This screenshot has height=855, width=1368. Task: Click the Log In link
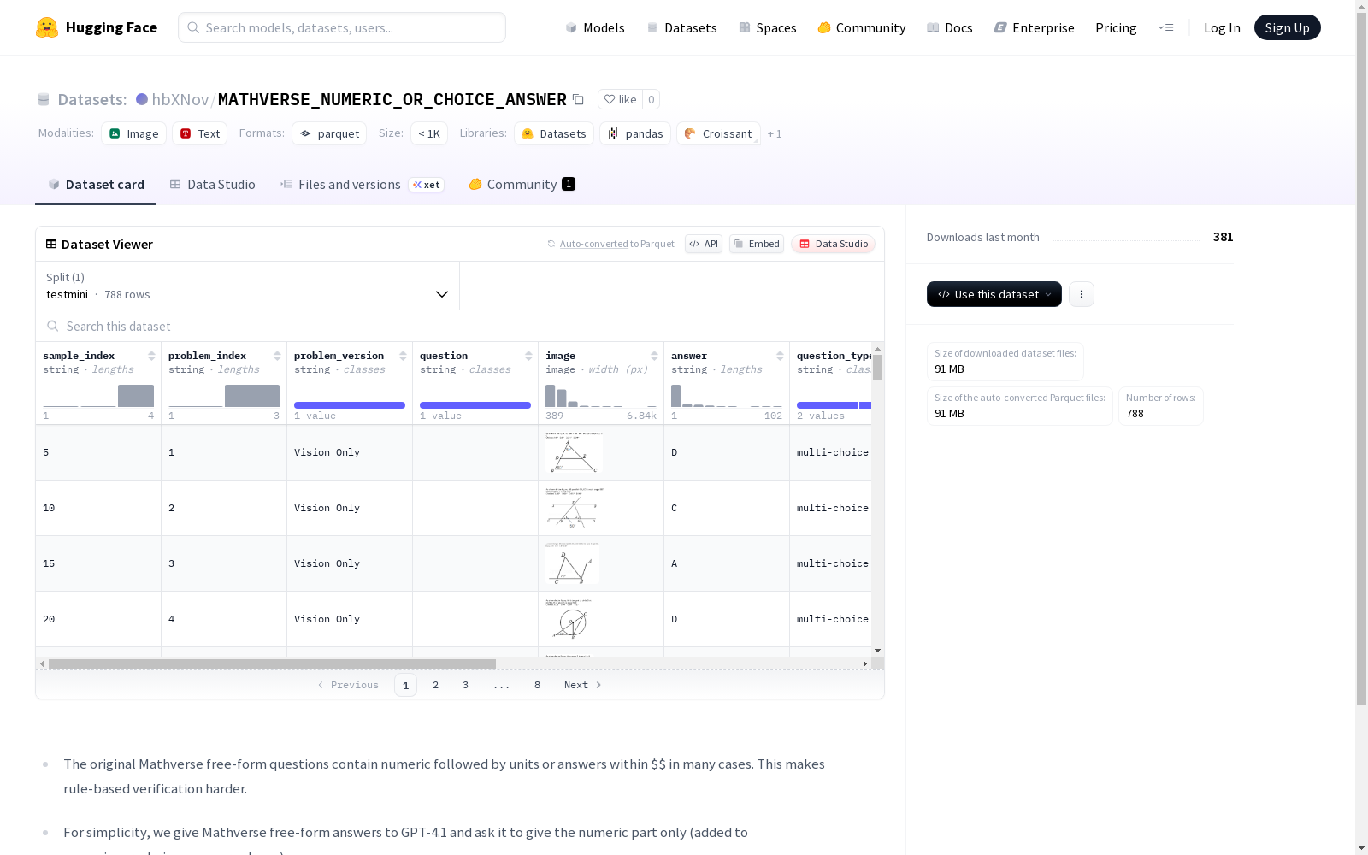[1222, 27]
